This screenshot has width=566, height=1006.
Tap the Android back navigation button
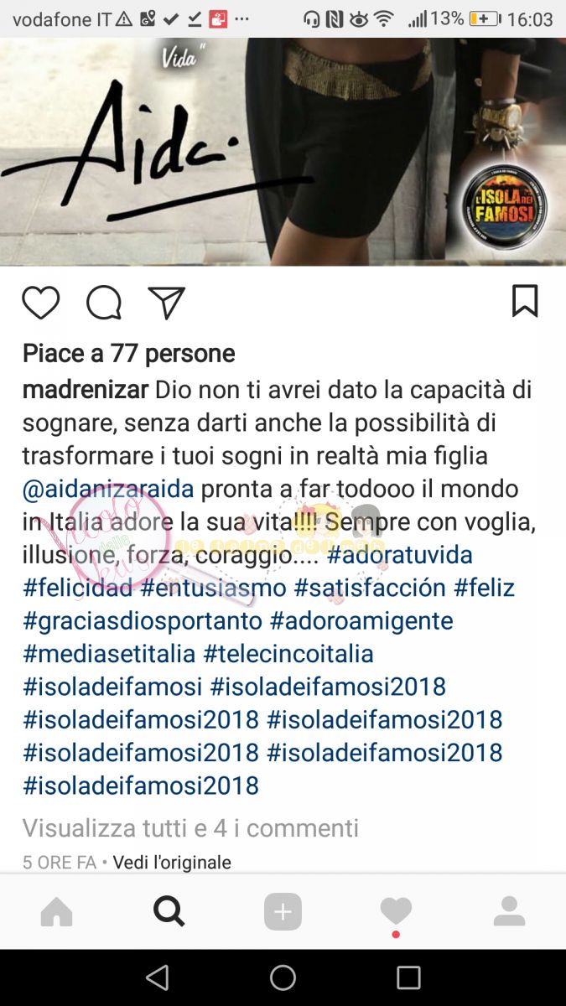click(x=157, y=977)
